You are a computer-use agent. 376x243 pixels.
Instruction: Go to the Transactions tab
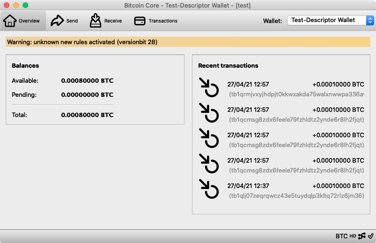click(x=156, y=21)
